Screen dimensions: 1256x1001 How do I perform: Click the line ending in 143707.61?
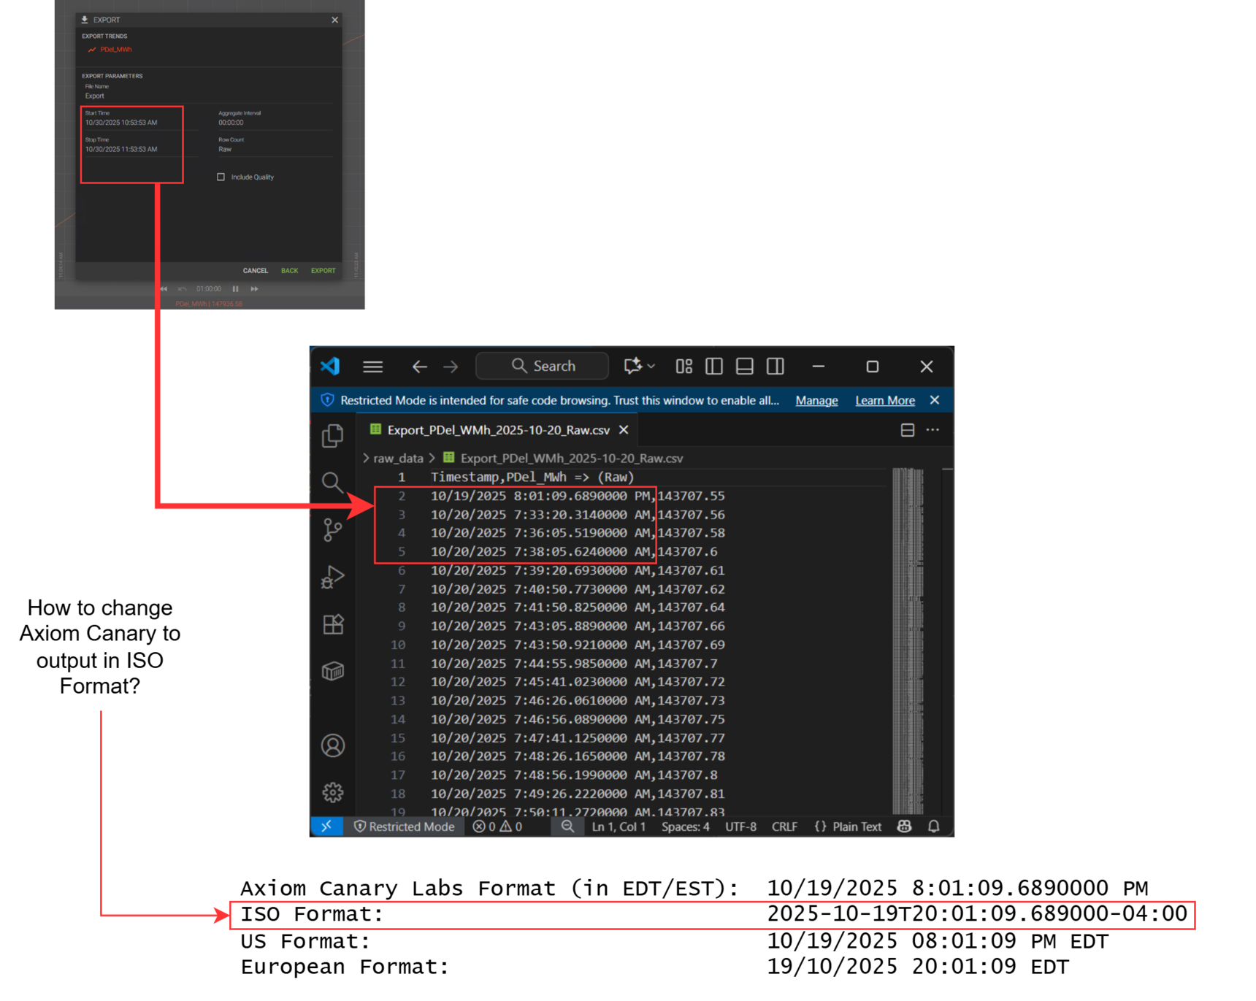coord(578,570)
